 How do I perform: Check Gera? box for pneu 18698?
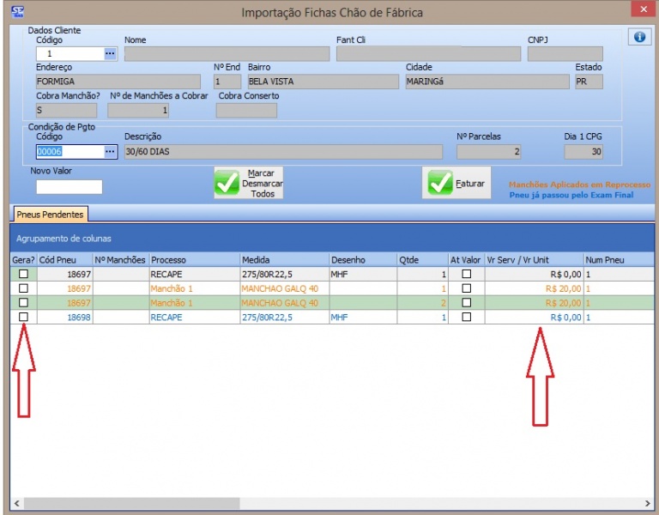pyautogui.click(x=23, y=317)
